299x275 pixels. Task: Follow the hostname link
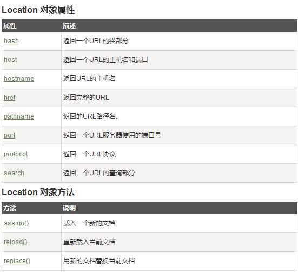coord(19,79)
